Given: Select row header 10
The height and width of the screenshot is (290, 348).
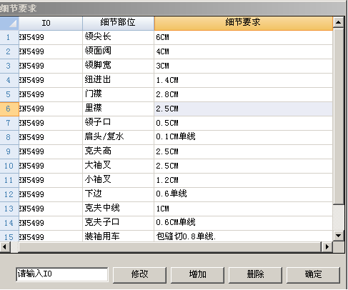Looking at the screenshot, I should [9, 166].
